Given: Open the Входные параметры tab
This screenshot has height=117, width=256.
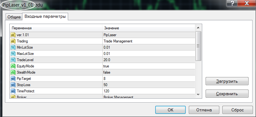Looking at the screenshot, I should click(x=45, y=17).
